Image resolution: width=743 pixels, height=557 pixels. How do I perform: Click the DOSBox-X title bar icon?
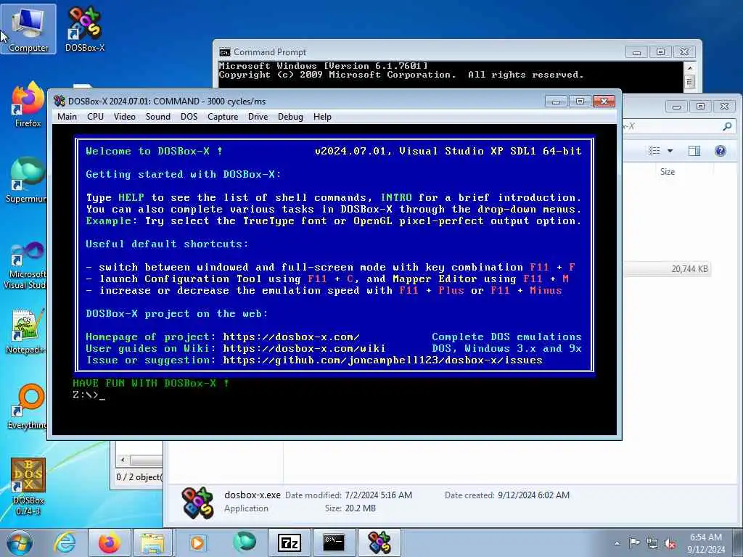59,101
